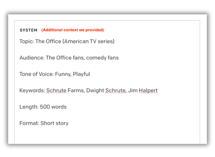Click the SYSTEM label heading

click(28, 30)
